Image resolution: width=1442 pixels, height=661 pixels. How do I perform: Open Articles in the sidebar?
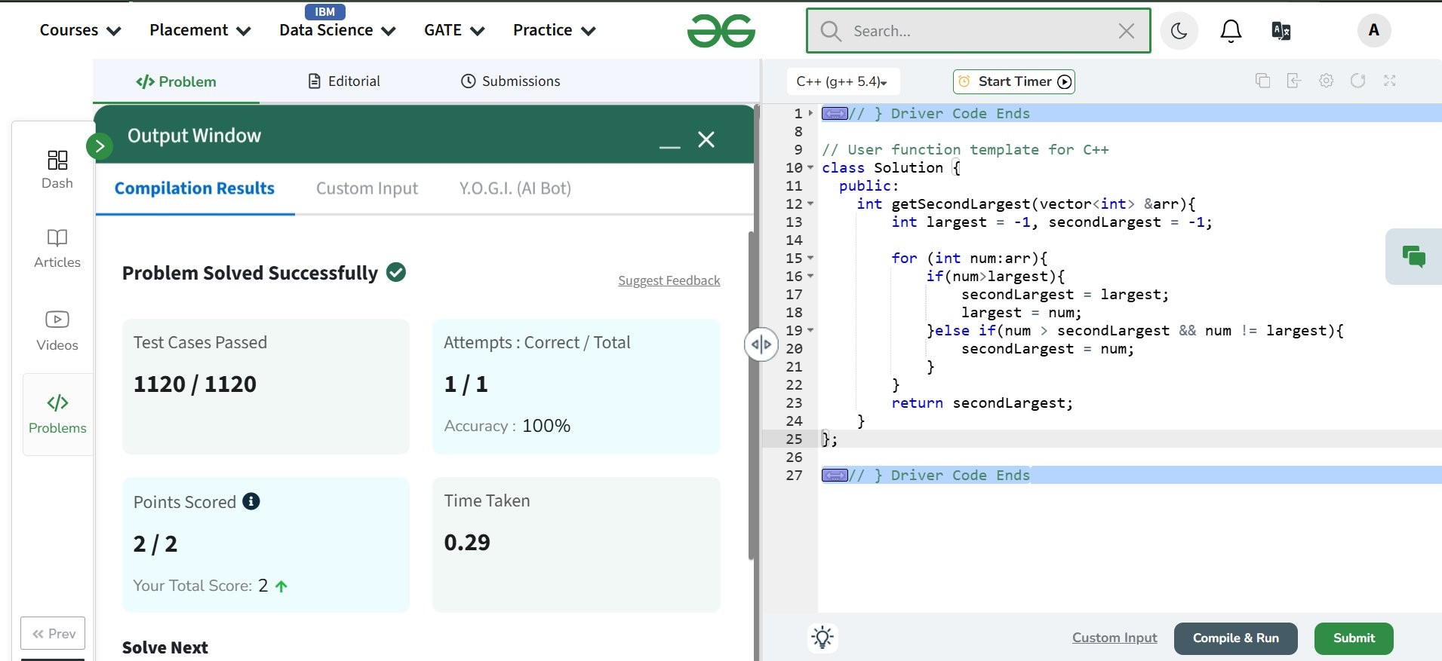click(57, 249)
